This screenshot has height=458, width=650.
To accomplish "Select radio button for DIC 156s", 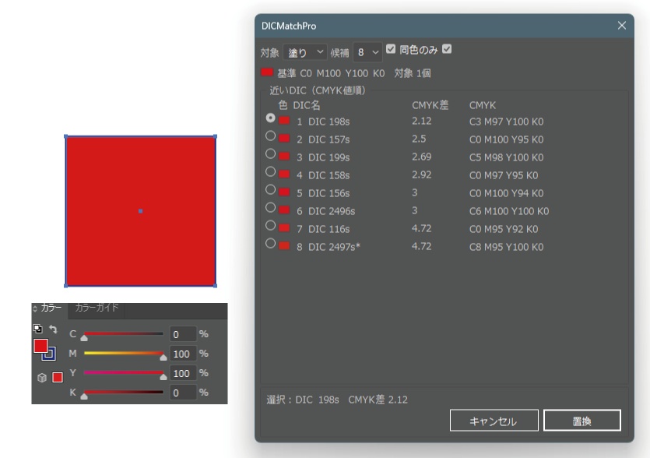I will point(270,189).
